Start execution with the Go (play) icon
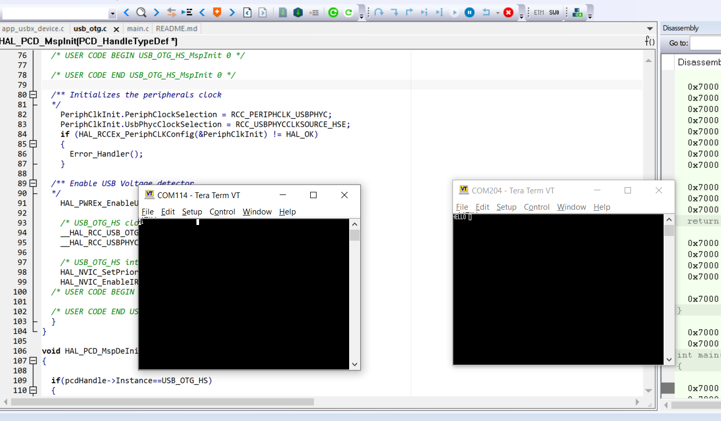The width and height of the screenshot is (721, 421). [455, 12]
